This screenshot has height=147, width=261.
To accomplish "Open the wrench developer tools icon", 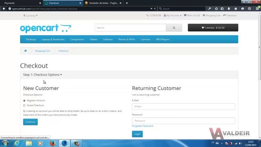I will [210, 9].
